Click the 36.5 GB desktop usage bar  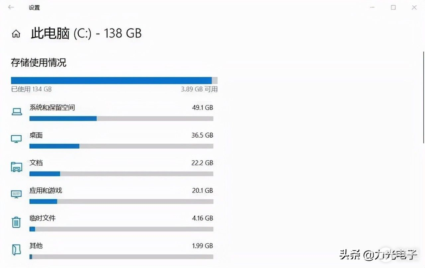click(121, 146)
